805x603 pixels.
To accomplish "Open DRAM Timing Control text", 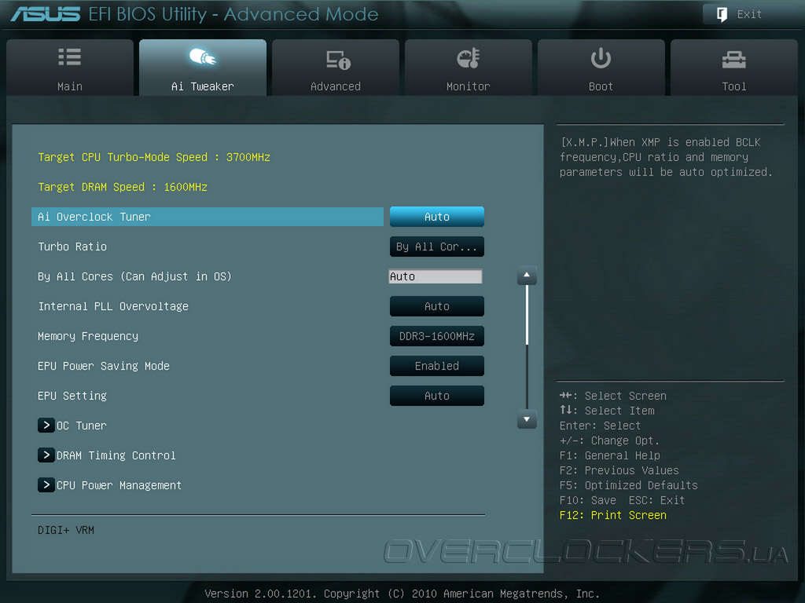I will (x=116, y=455).
